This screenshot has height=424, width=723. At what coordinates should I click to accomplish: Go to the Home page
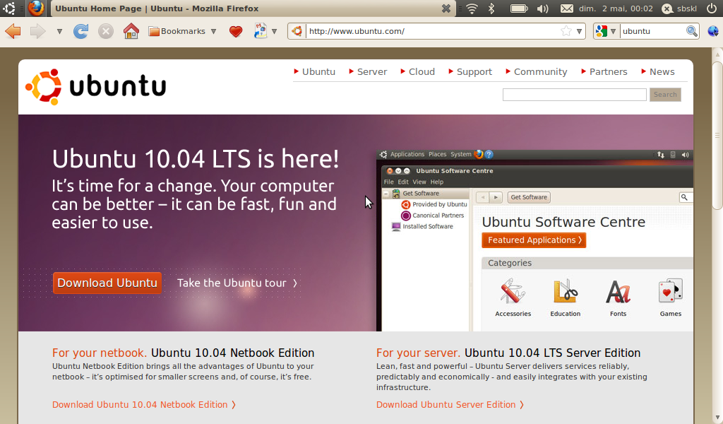131,31
